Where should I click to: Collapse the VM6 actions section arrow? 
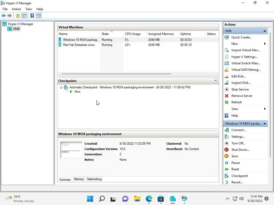(265, 31)
